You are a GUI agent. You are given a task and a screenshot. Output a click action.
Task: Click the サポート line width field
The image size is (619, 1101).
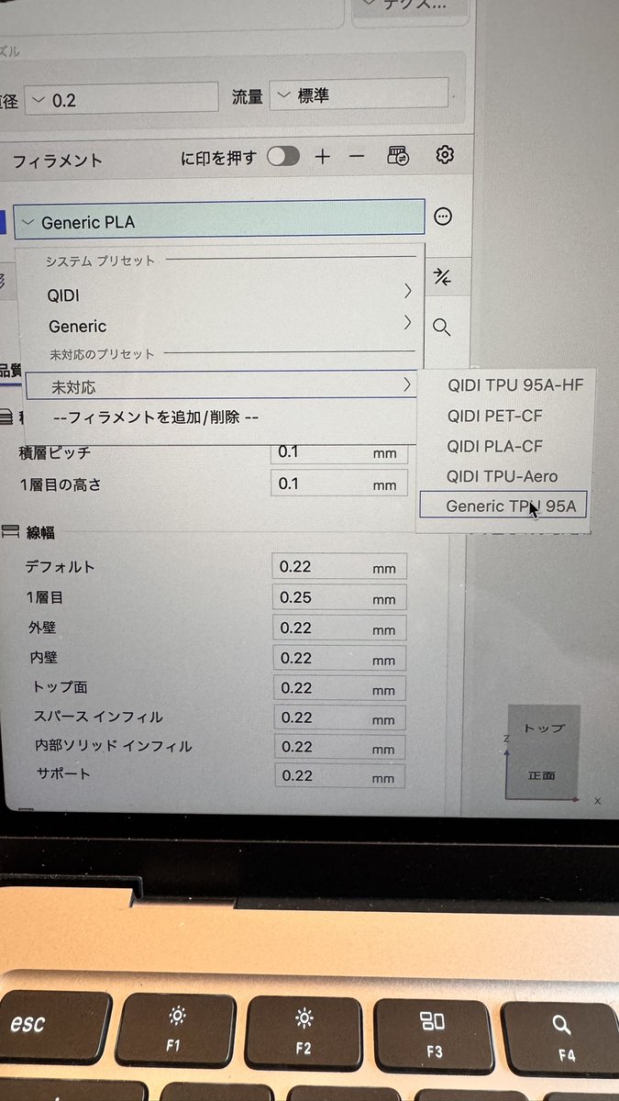tap(338, 775)
